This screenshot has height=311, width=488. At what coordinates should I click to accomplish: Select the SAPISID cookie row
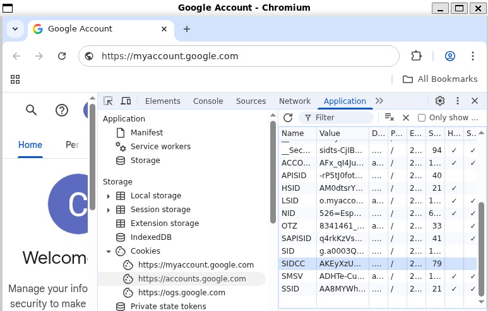tap(296, 239)
